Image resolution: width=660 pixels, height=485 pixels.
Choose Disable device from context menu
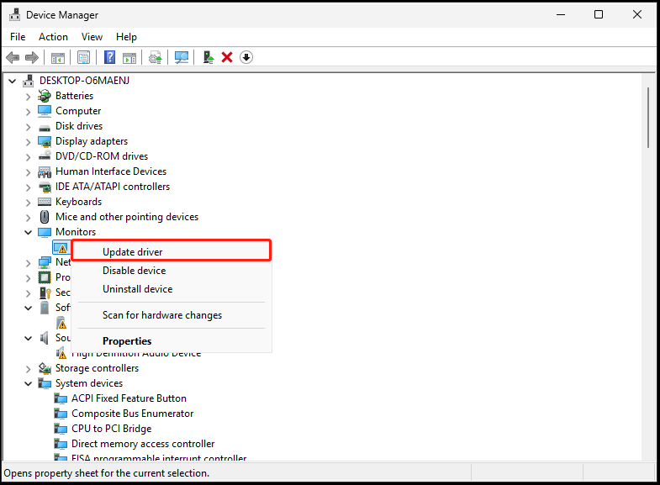click(x=172, y=271)
